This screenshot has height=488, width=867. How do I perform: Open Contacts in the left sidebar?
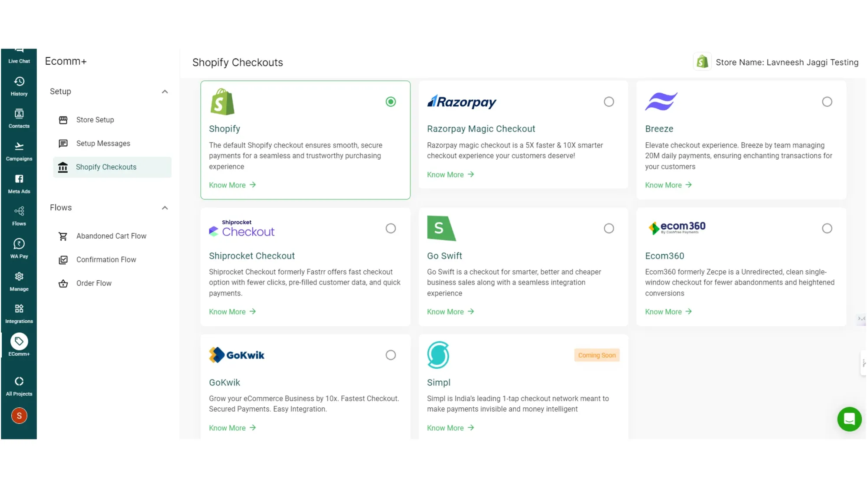19,118
